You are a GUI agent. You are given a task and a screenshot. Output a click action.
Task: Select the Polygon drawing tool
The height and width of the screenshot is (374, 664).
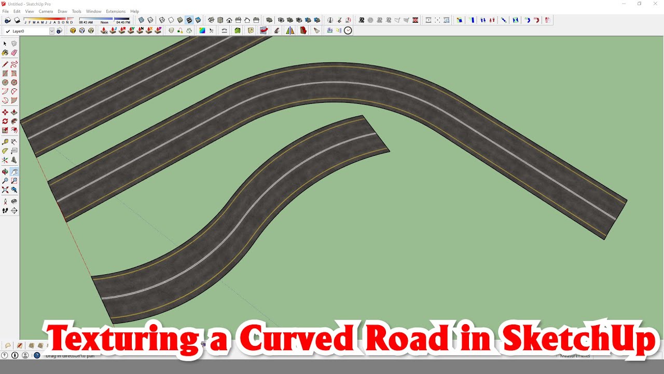pos(14,82)
